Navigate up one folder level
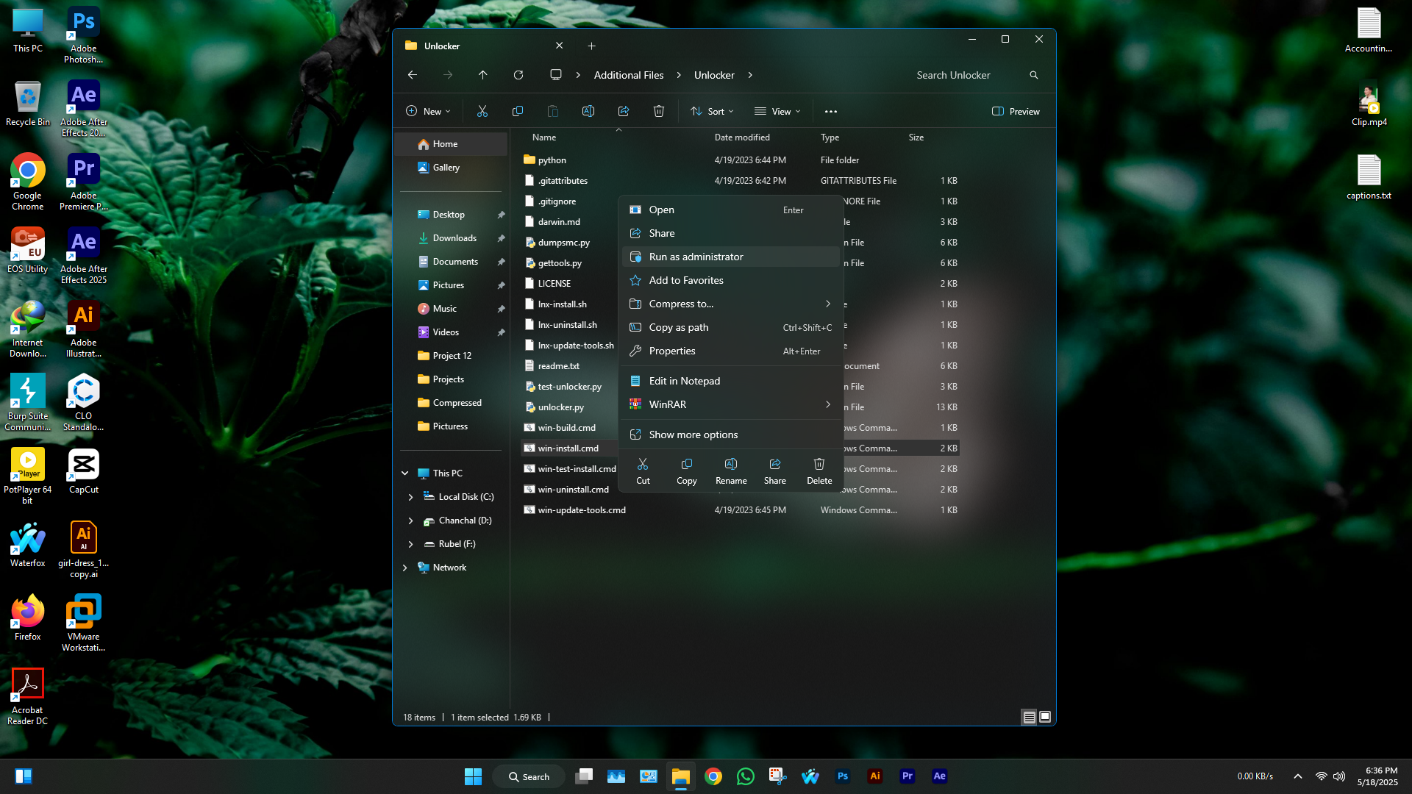1412x794 pixels. click(482, 75)
